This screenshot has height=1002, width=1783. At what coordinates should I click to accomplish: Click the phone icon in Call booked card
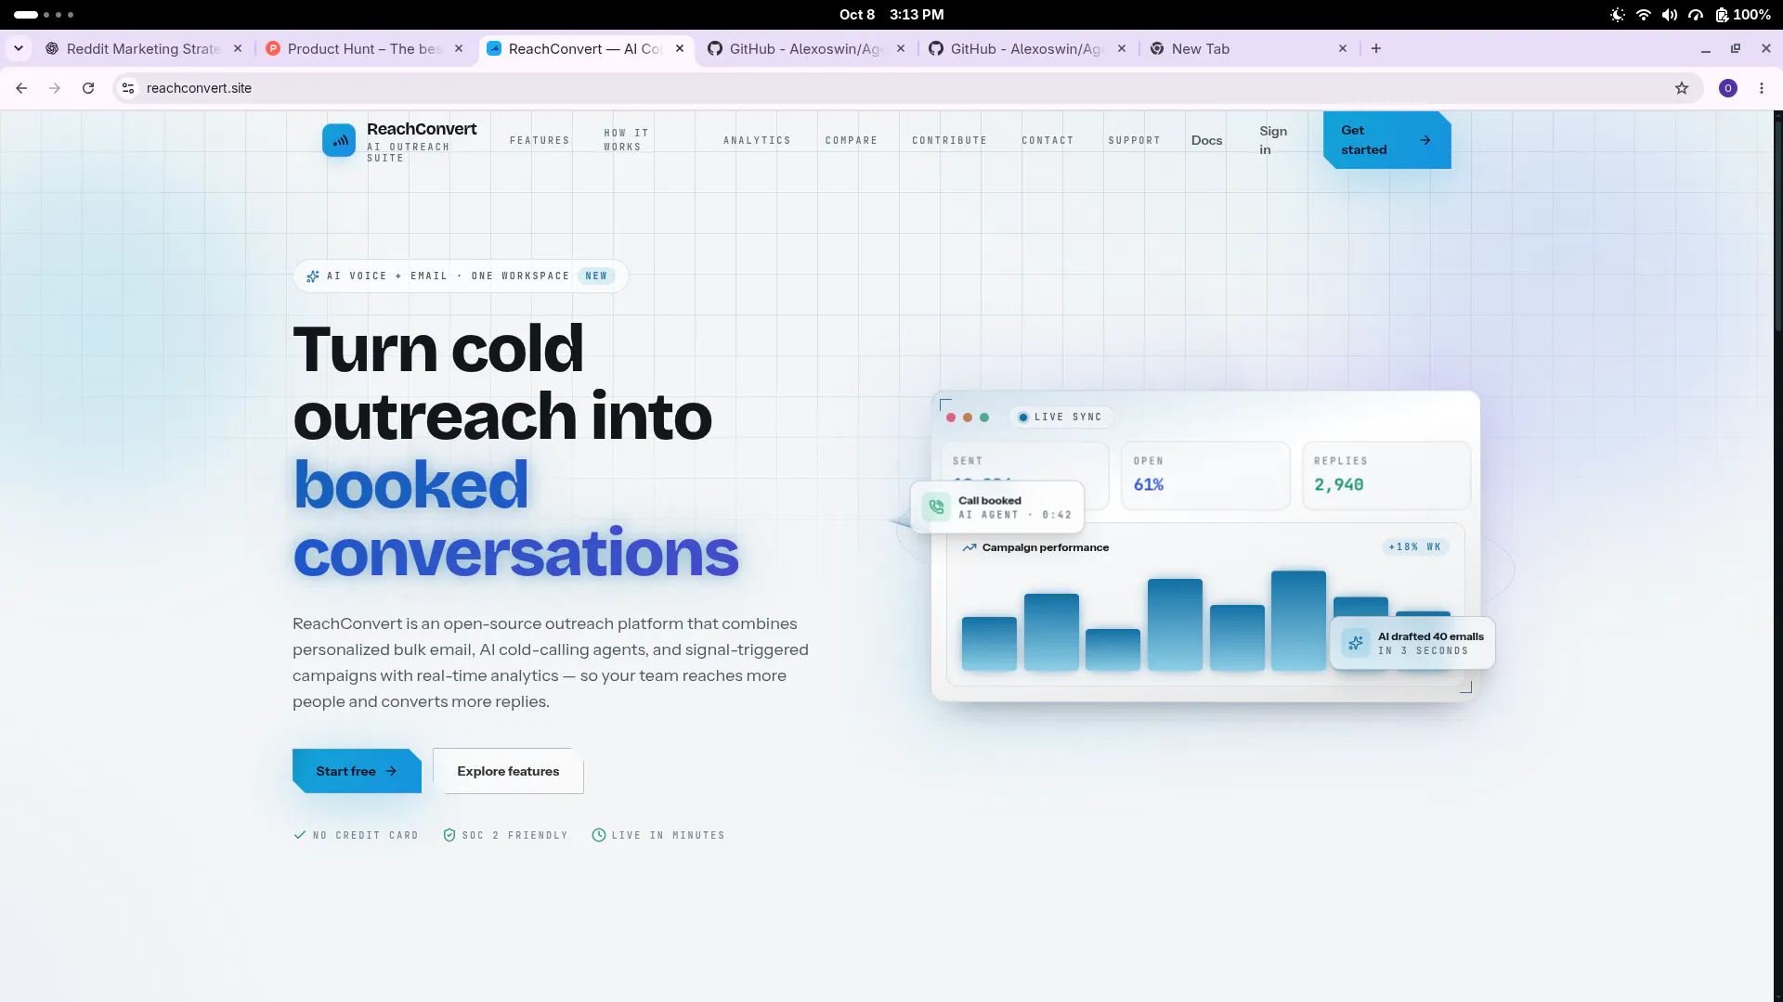(936, 507)
